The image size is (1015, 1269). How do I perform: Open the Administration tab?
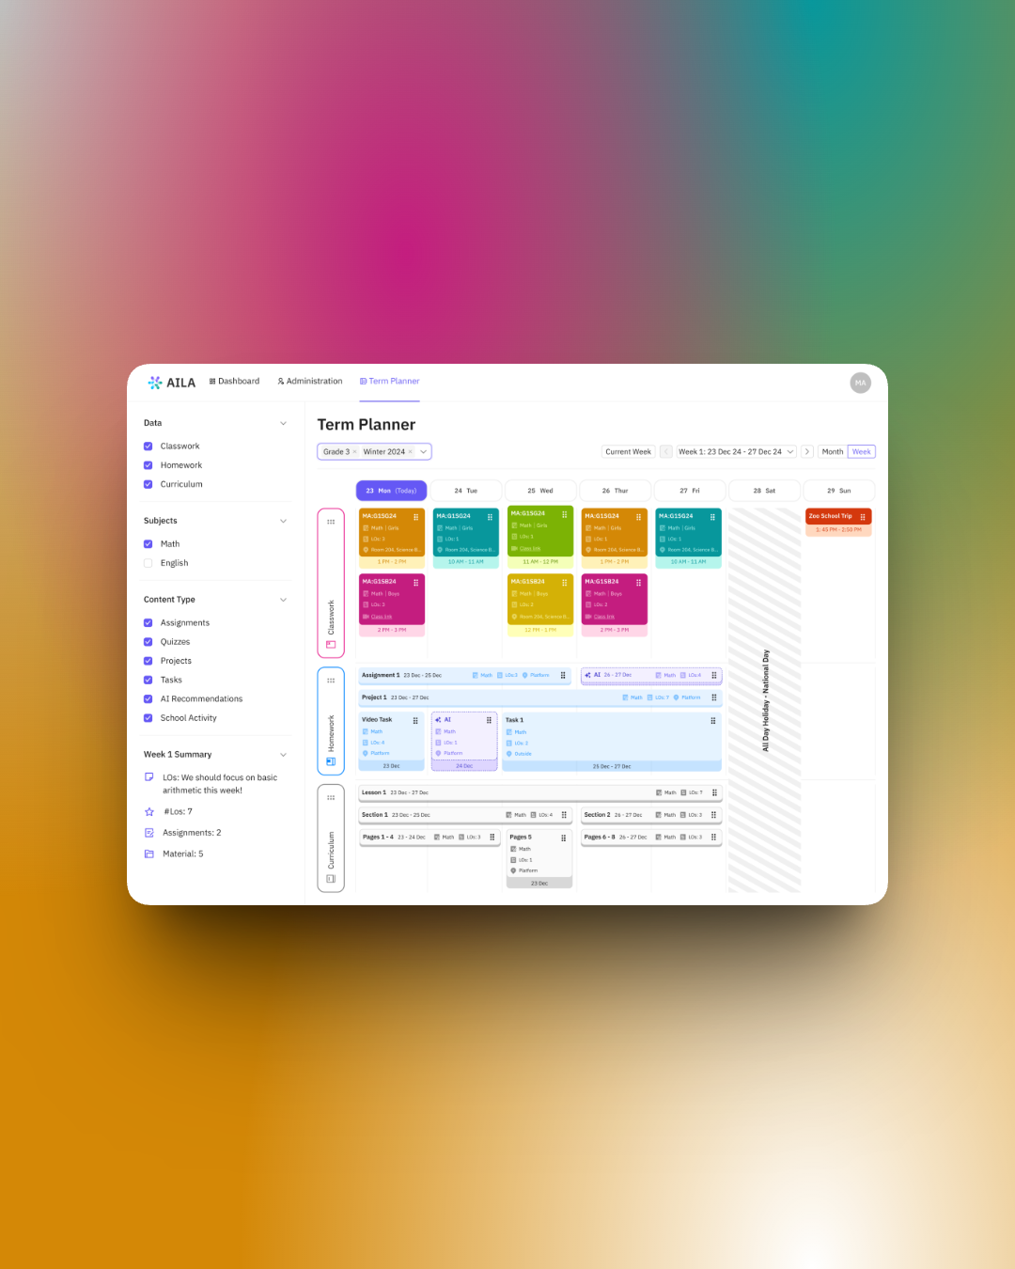coord(309,382)
